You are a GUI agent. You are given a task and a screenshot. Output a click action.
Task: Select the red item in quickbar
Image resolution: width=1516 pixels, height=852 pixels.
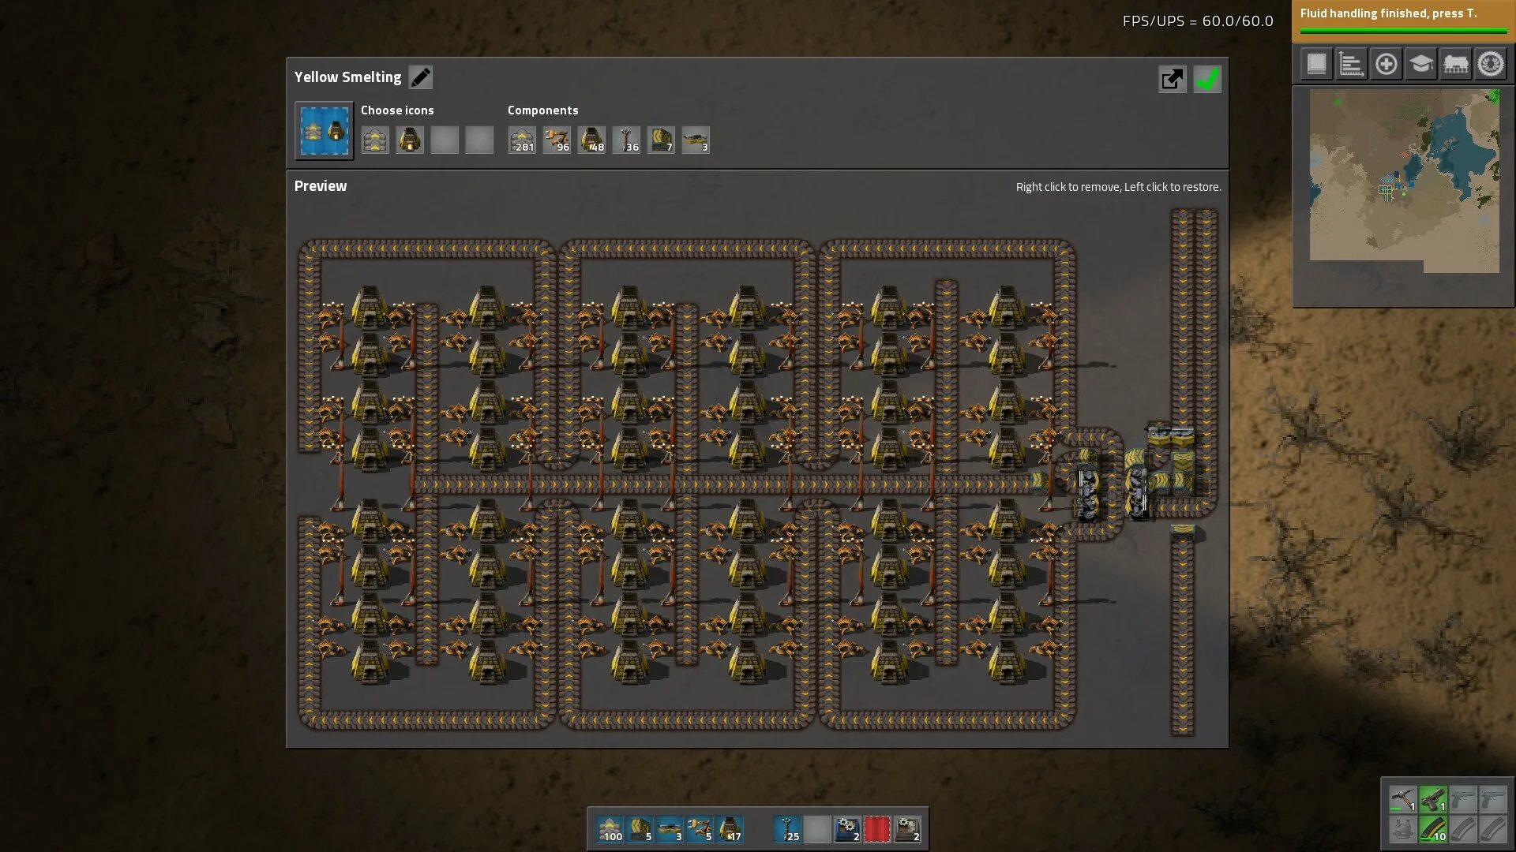[x=877, y=829]
